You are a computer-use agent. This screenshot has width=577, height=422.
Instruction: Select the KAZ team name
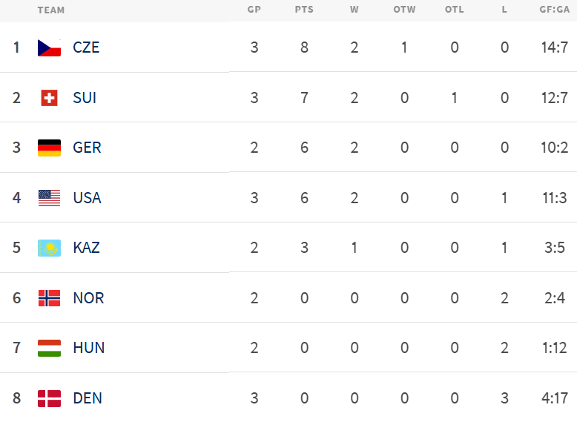pos(86,248)
